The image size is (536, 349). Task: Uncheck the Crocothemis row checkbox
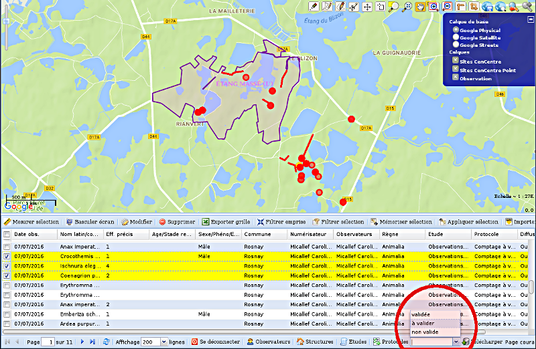pyautogui.click(x=7, y=256)
